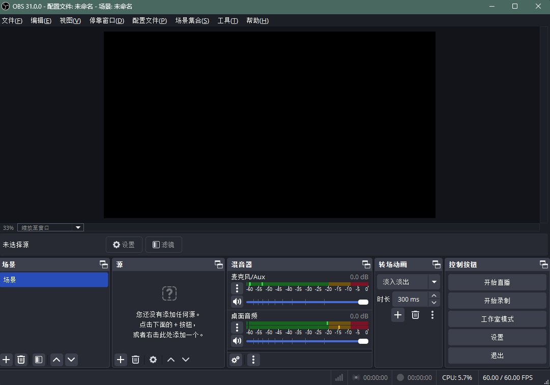Click the source toolbar 设置 button
The image size is (550, 385).
click(124, 245)
